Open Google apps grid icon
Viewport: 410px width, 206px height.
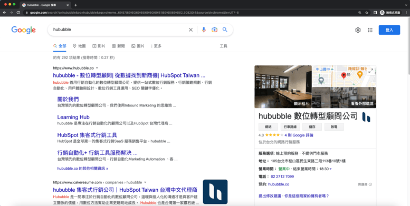click(x=370, y=30)
